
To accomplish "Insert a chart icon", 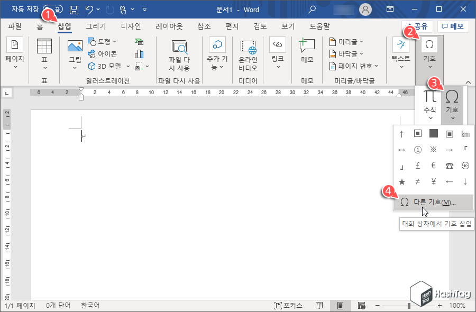I will point(139,54).
